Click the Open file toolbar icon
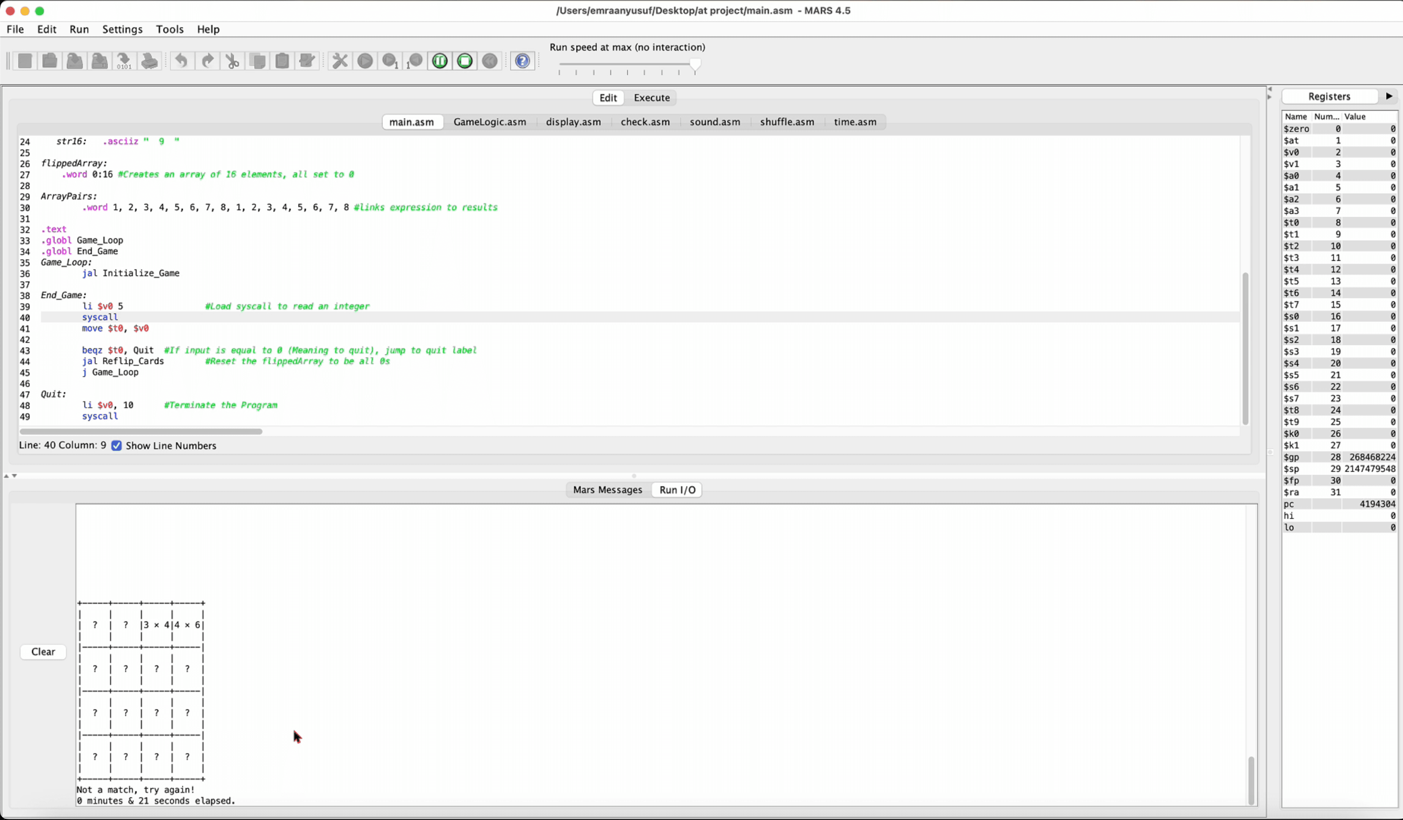The image size is (1403, 820). [x=50, y=61]
